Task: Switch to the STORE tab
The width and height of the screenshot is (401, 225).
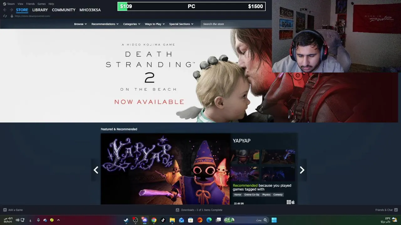Action: (22, 10)
